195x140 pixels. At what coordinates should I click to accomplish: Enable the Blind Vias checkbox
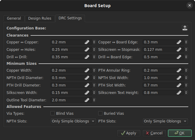53,113
